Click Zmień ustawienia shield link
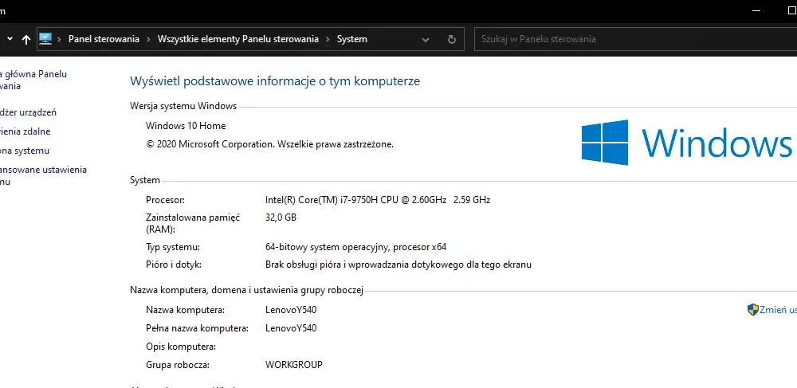The width and height of the screenshot is (797, 388). [x=778, y=310]
